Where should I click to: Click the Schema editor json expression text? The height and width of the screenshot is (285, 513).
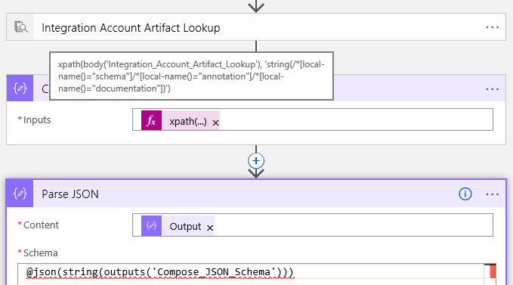coord(160,272)
